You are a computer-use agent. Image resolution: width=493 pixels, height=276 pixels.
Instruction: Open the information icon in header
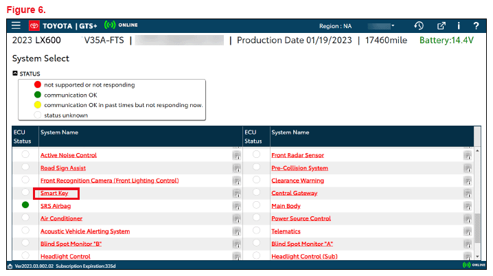pyautogui.click(x=459, y=26)
